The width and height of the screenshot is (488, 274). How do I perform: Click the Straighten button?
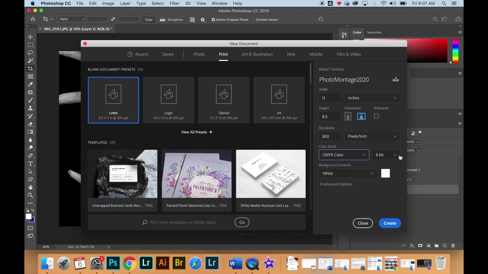click(172, 19)
